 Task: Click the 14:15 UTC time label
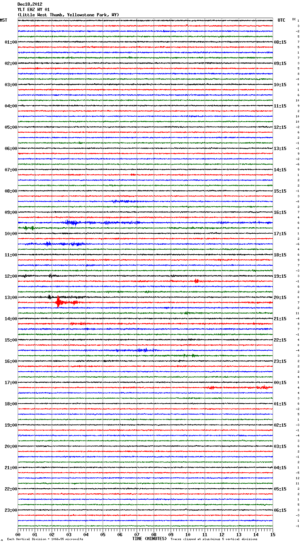point(280,170)
